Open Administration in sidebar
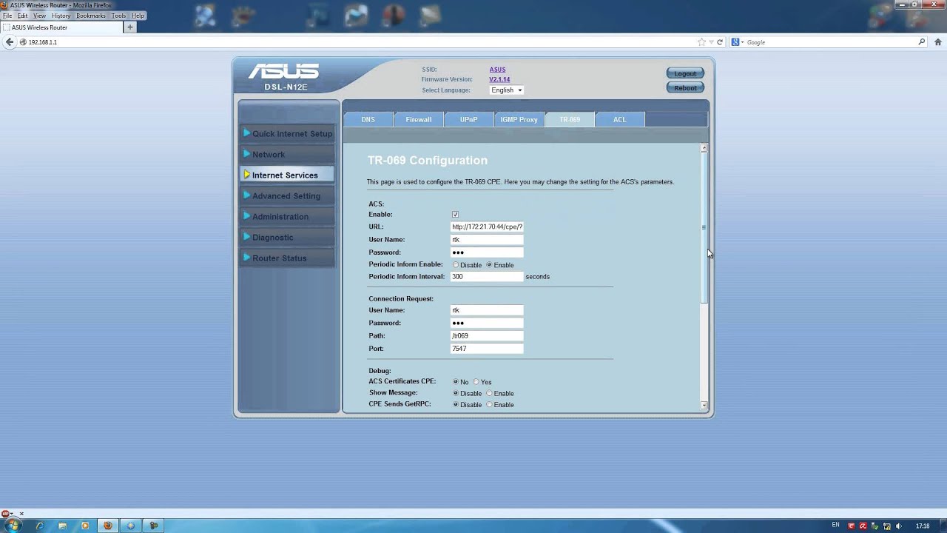 [287, 217]
